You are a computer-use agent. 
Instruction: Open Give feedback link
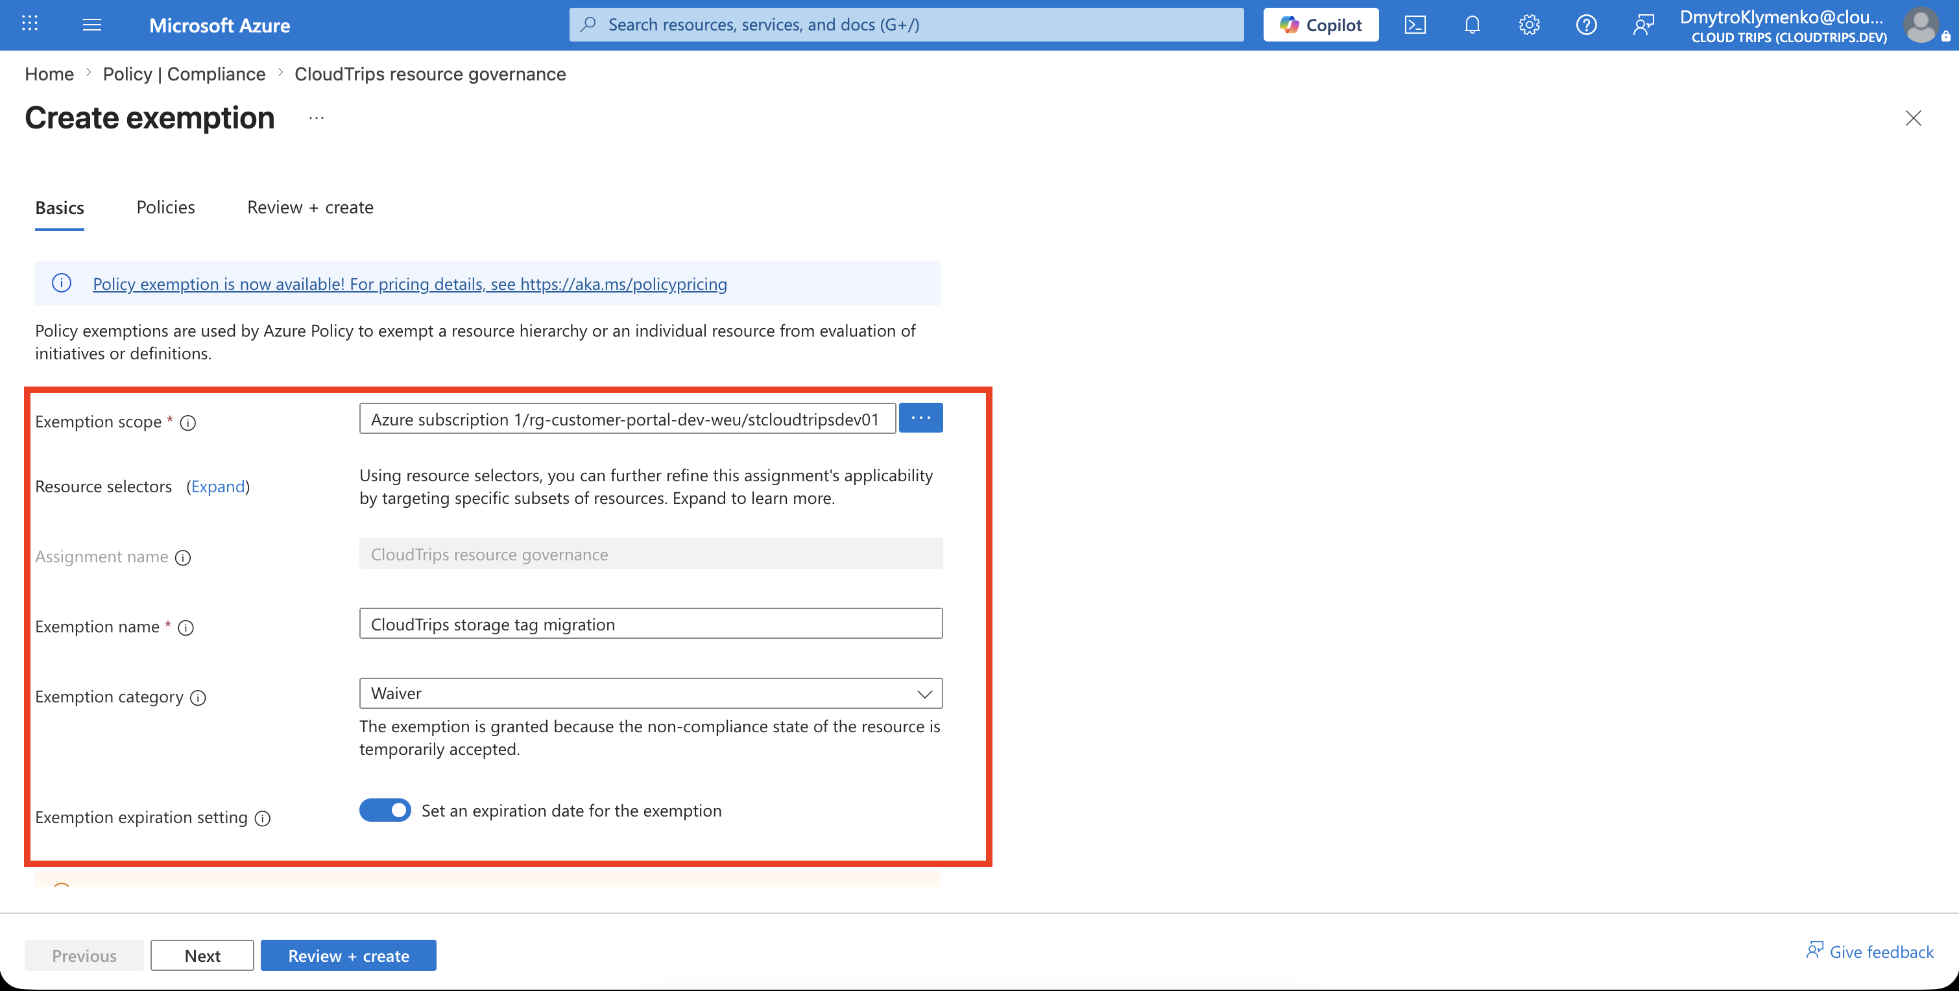coord(1870,951)
